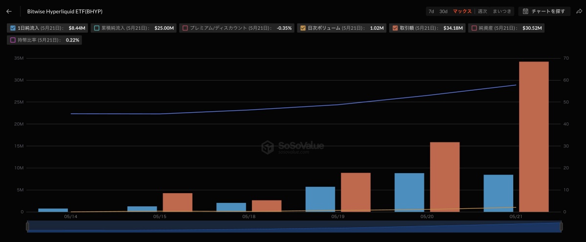This screenshot has height=242, width=586.
Task: Click the range slider middle track
Action: (x=294, y=226)
